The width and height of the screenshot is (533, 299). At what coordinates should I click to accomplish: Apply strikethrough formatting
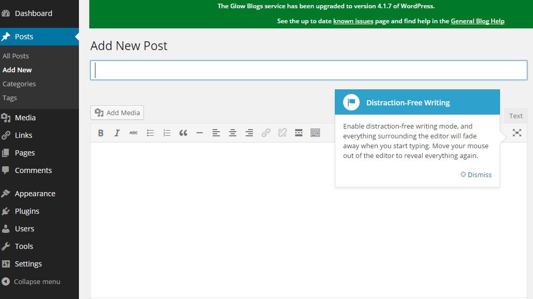click(134, 133)
